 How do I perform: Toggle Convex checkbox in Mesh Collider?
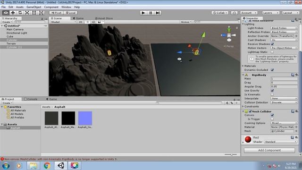coord(272,115)
